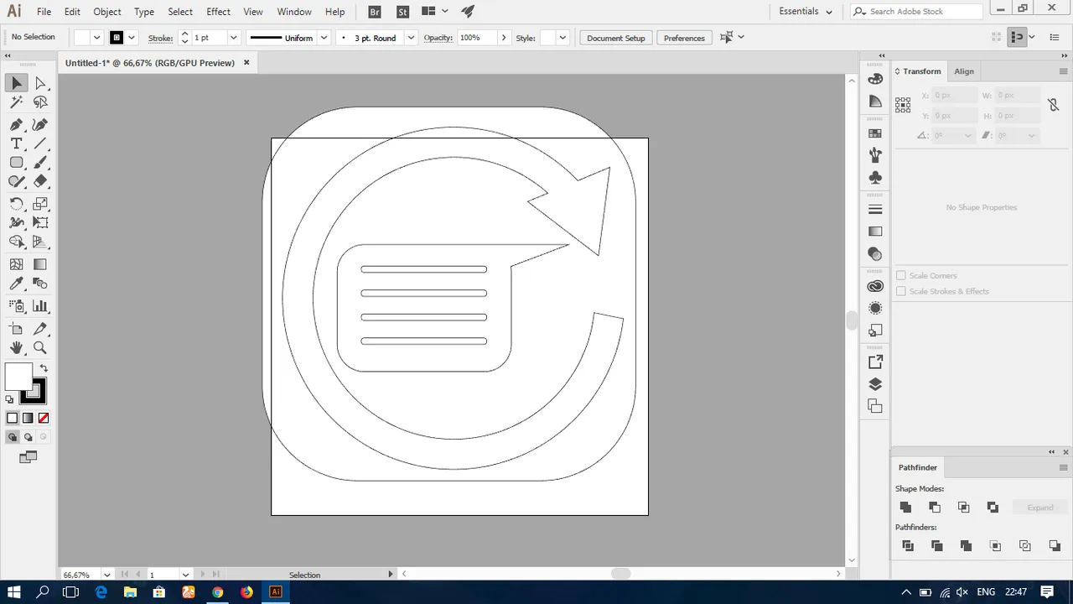
Task: Toggle constrain width and height proportions
Action: click(1053, 106)
